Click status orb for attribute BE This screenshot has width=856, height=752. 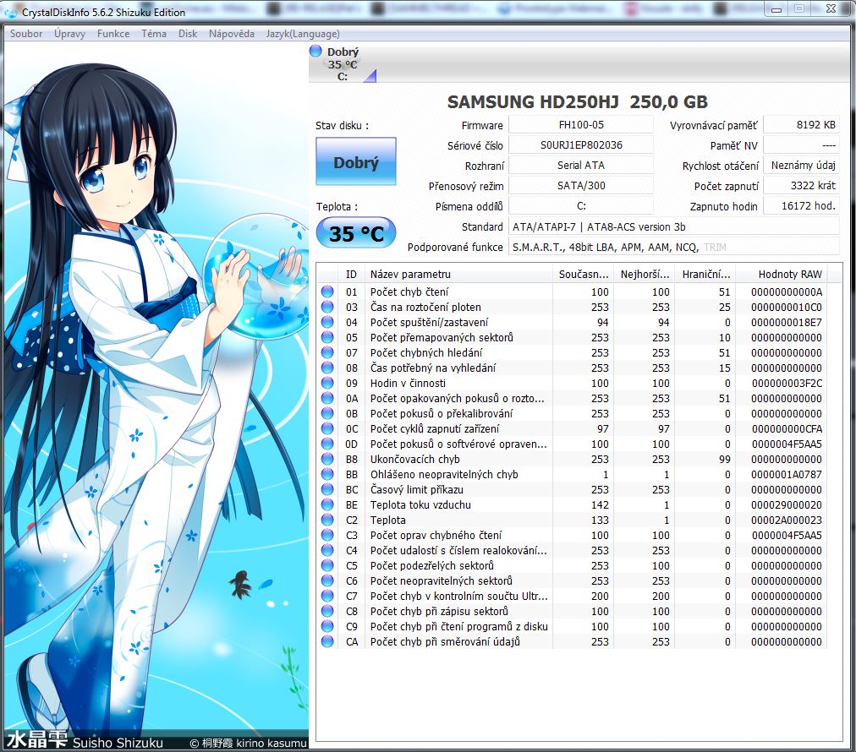coord(327,505)
